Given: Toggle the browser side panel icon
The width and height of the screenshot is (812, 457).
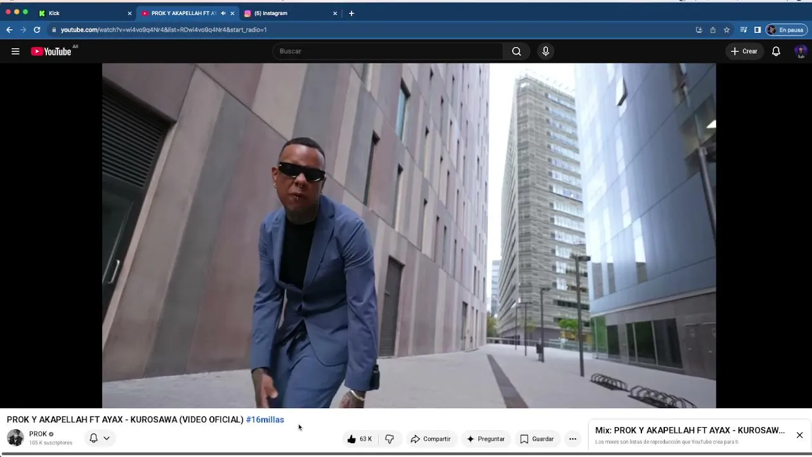Looking at the screenshot, I should [x=757, y=30].
